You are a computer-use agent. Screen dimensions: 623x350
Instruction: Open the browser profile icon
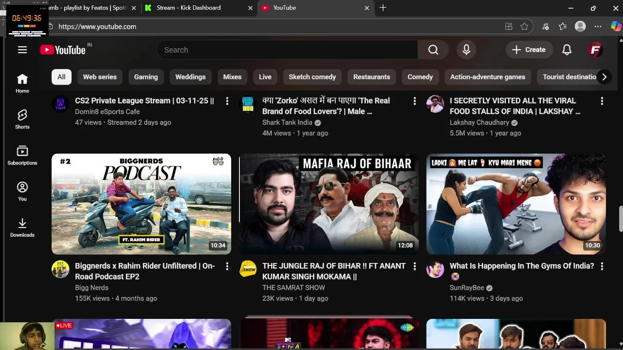tap(580, 27)
